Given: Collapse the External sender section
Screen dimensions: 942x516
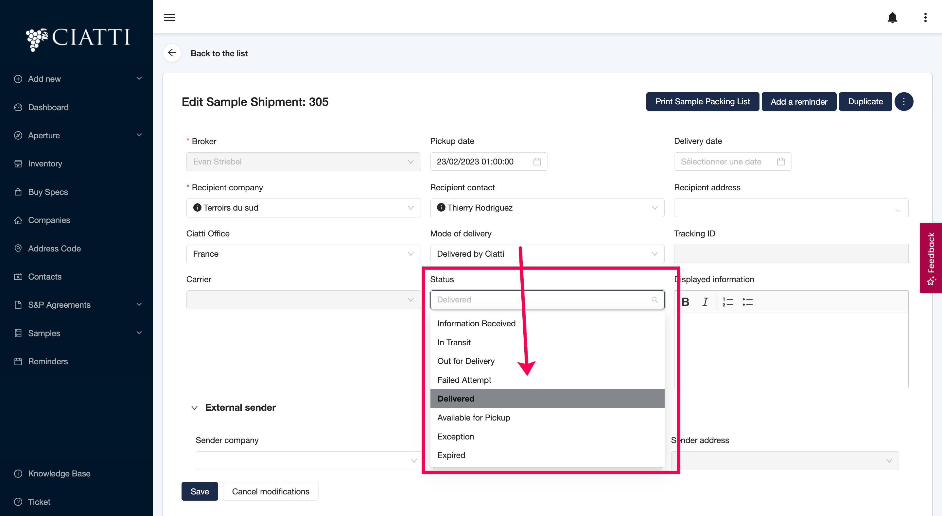Looking at the screenshot, I should pos(195,407).
